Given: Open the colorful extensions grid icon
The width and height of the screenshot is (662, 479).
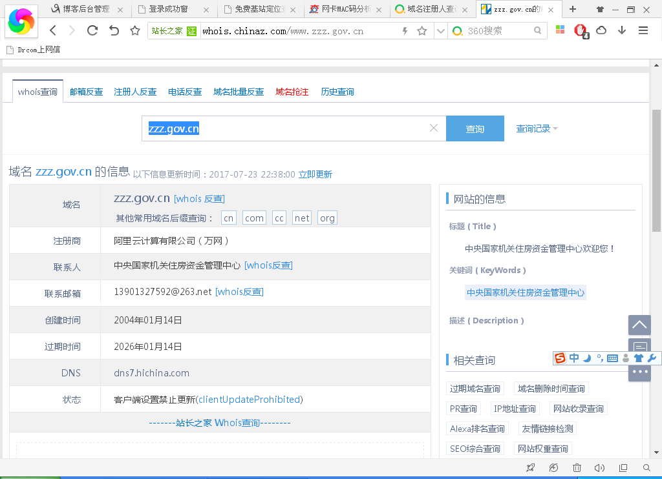Looking at the screenshot, I should pyautogui.click(x=561, y=30).
